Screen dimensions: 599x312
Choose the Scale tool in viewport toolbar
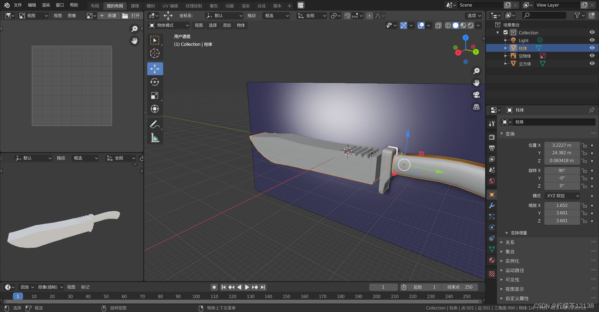click(x=155, y=95)
